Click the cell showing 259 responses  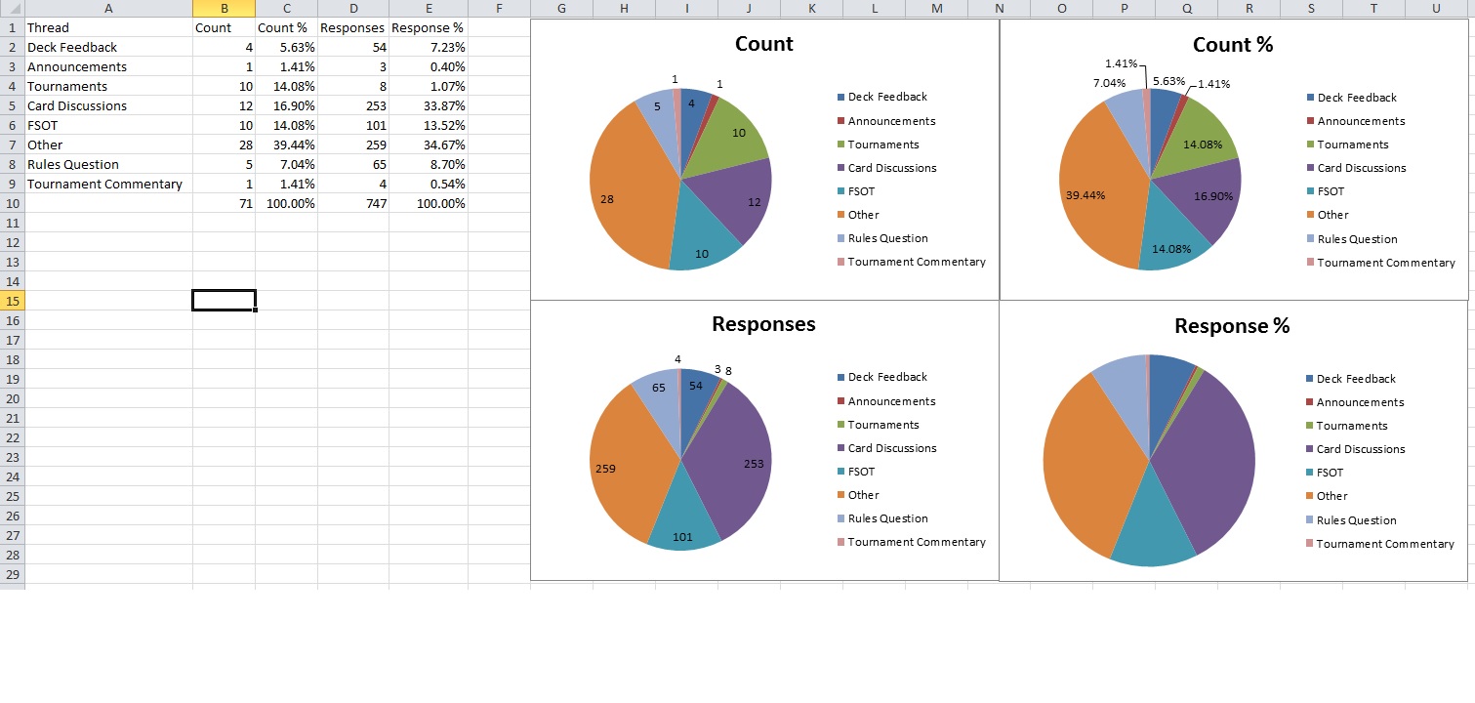[353, 145]
